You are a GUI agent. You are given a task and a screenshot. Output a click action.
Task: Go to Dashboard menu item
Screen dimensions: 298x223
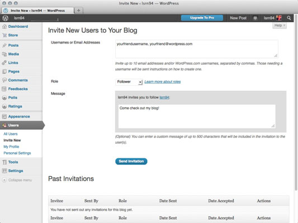(18, 27)
